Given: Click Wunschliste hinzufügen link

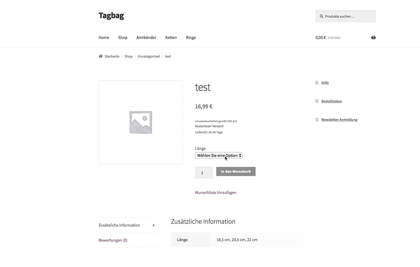Looking at the screenshot, I should click(x=215, y=192).
